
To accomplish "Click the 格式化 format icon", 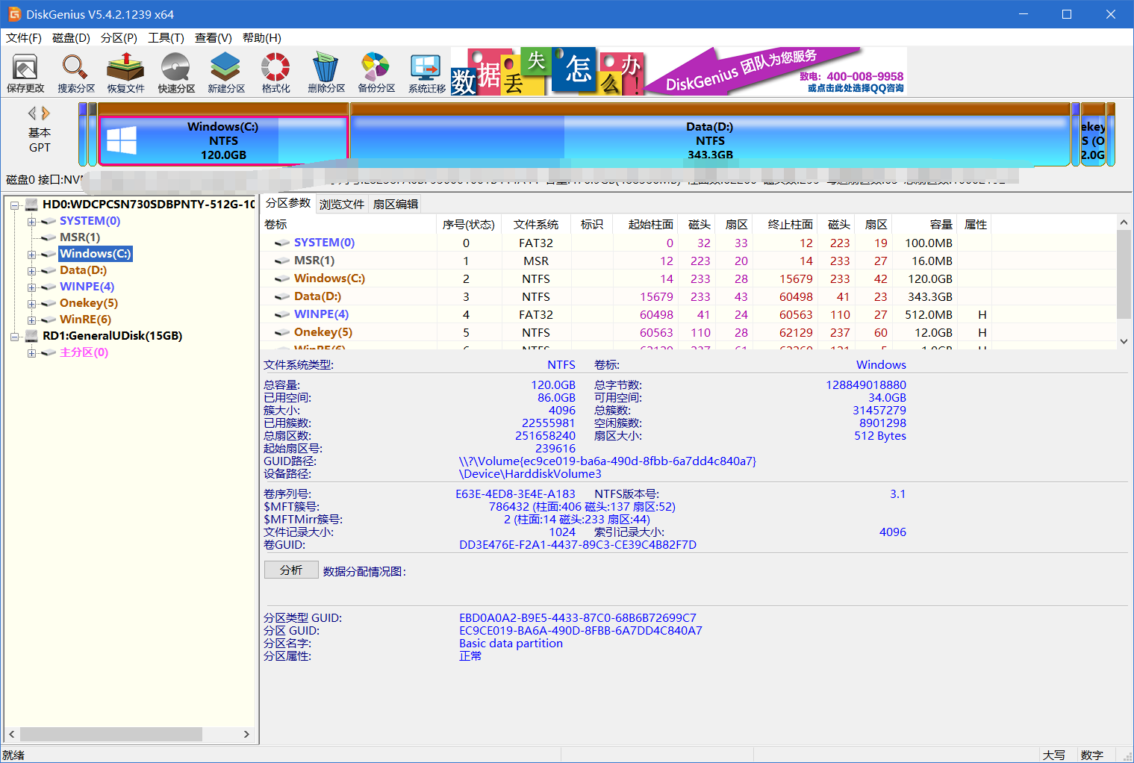I will (x=275, y=72).
